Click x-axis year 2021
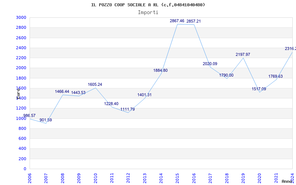The image size is (296, 185). click(276, 178)
